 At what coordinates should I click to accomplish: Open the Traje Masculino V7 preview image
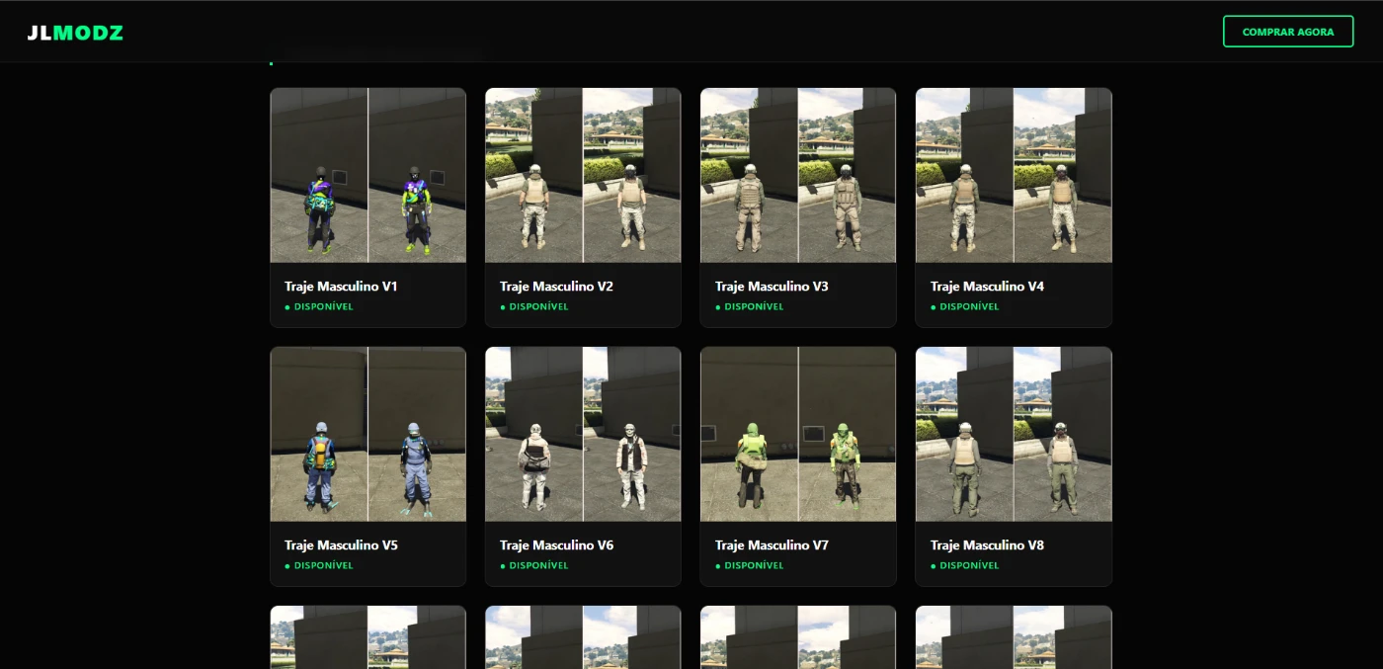[x=798, y=434]
